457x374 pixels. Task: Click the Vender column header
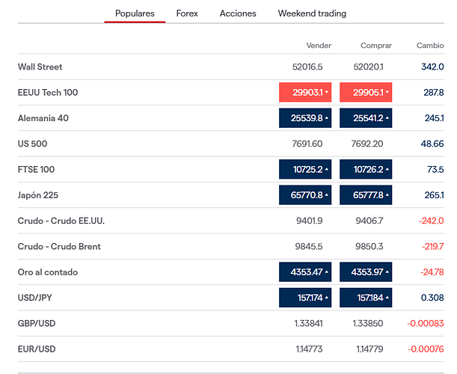pyautogui.click(x=319, y=46)
